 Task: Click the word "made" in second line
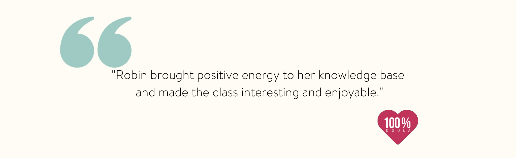tap(173, 92)
